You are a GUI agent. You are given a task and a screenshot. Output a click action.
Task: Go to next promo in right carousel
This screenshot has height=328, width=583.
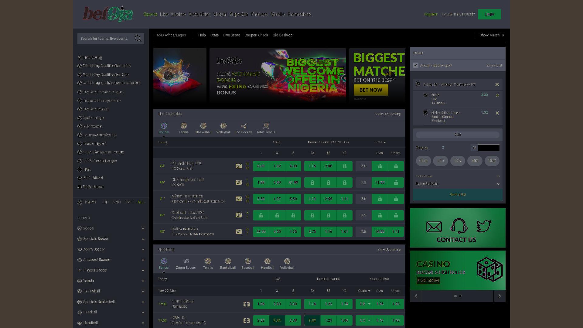[x=499, y=296]
